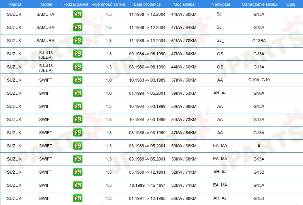Viewport: 303px width, 205px height.
Task: Click the fuel icon in the SWIFT 37kW / 50KM row
Action: 77,80
